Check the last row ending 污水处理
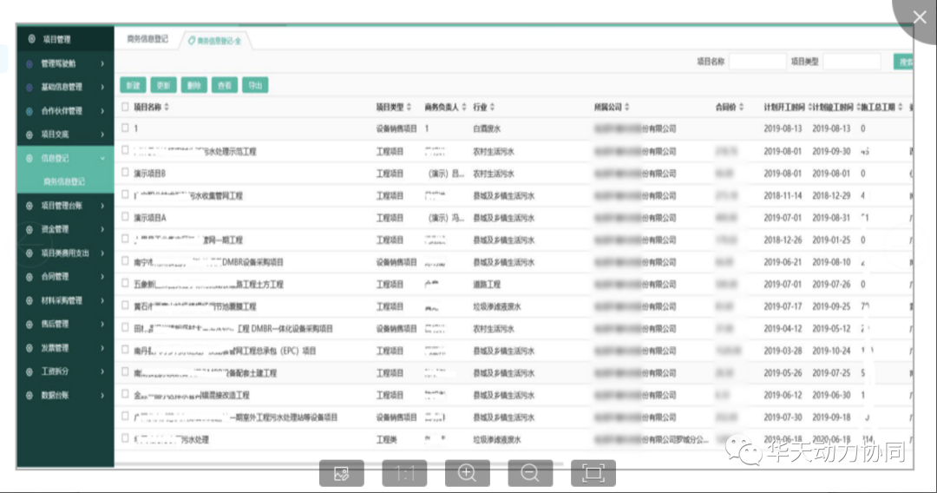Screen dimensions: 937x493 point(125,437)
